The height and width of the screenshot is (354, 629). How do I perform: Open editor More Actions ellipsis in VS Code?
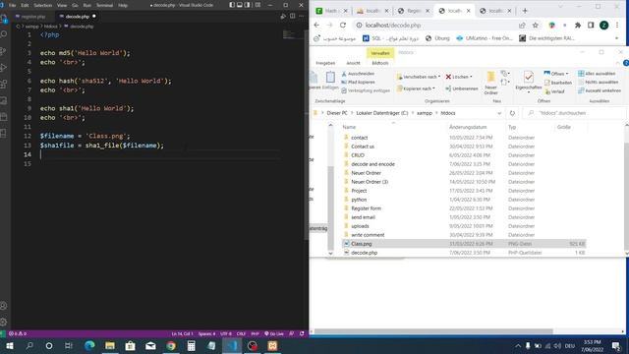[x=302, y=16]
